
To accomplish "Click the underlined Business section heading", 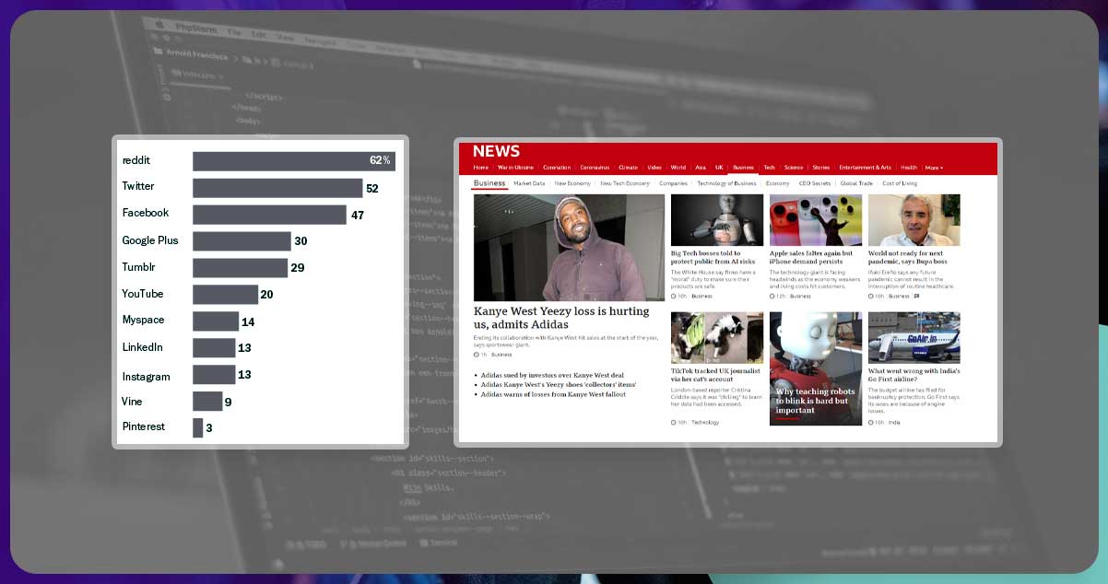I will coord(489,183).
